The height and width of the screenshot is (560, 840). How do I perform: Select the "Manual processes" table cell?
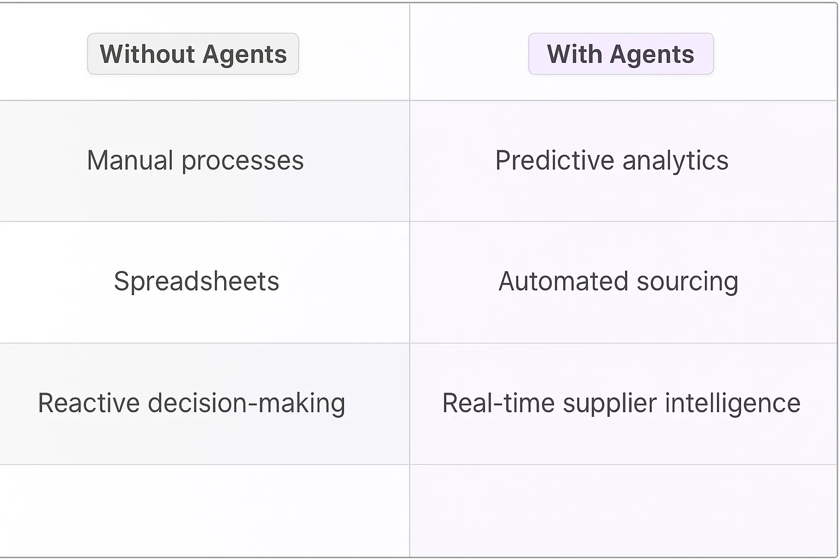[x=195, y=161]
